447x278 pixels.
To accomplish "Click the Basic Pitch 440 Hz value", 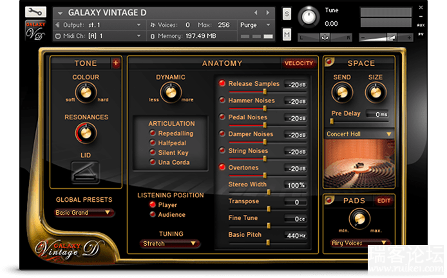I will pyautogui.click(x=296, y=235).
